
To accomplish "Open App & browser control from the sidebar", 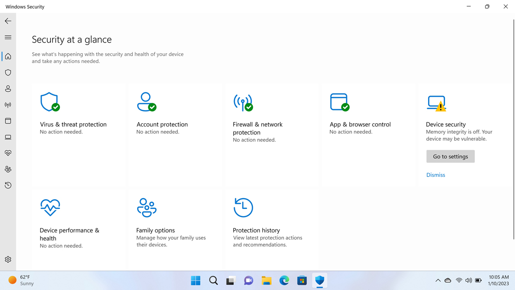I will (8, 121).
